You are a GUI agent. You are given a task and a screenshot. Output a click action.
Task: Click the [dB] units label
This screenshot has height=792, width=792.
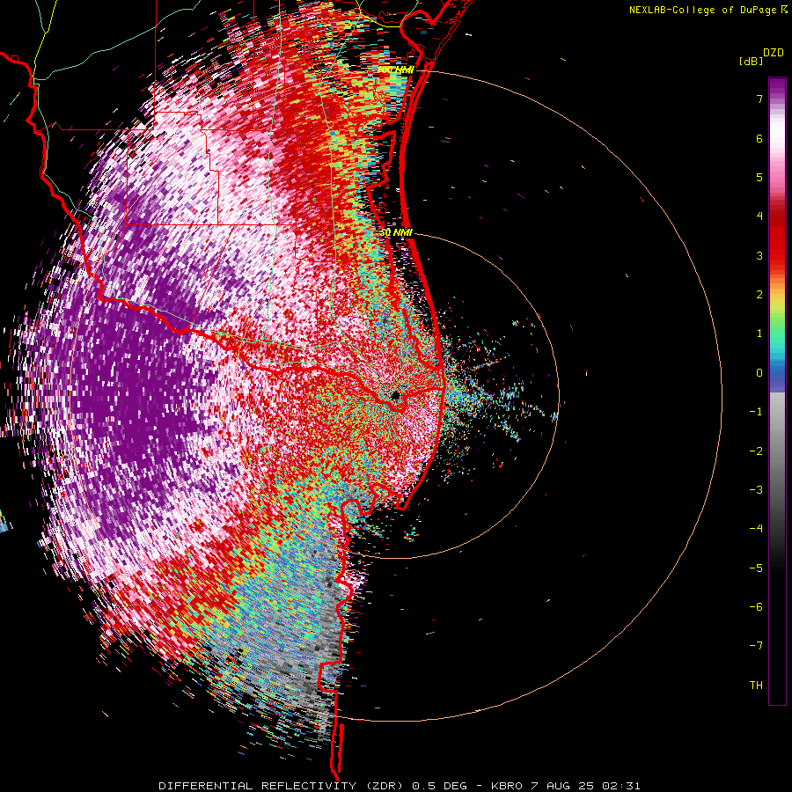coord(751,62)
